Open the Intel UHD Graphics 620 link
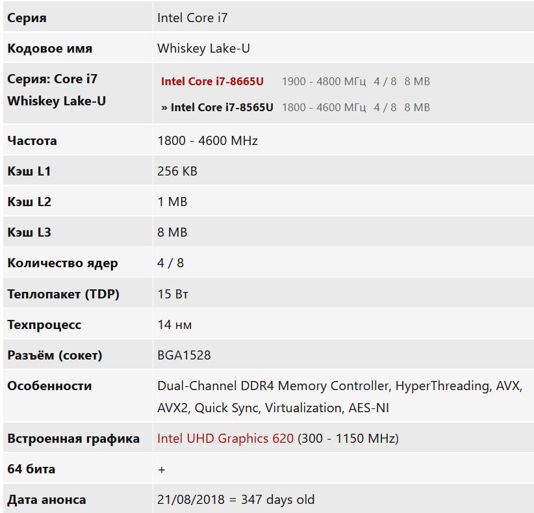 (225, 438)
